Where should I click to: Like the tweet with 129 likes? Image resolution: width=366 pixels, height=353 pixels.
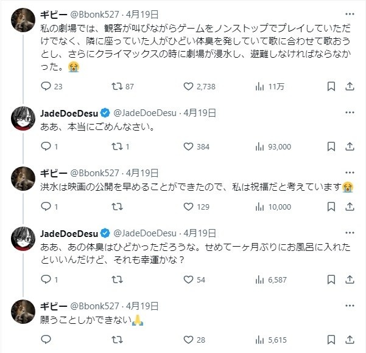pos(188,207)
